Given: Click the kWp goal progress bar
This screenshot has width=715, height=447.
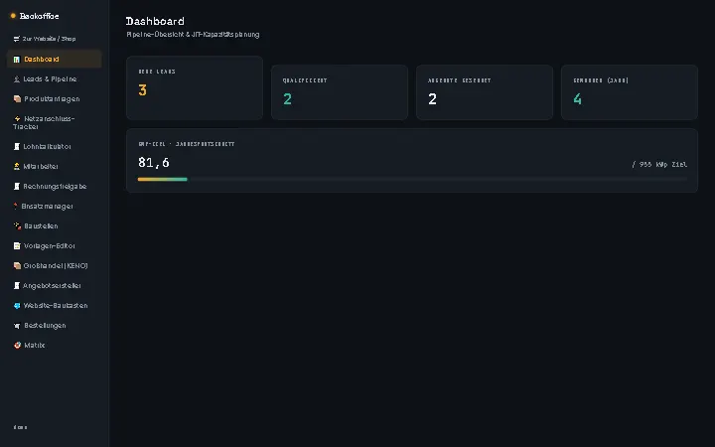Looking at the screenshot, I should 412,179.
